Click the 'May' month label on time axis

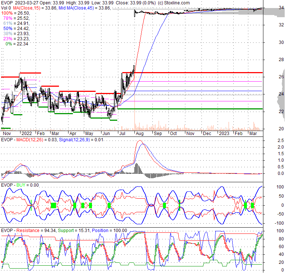(89, 134)
